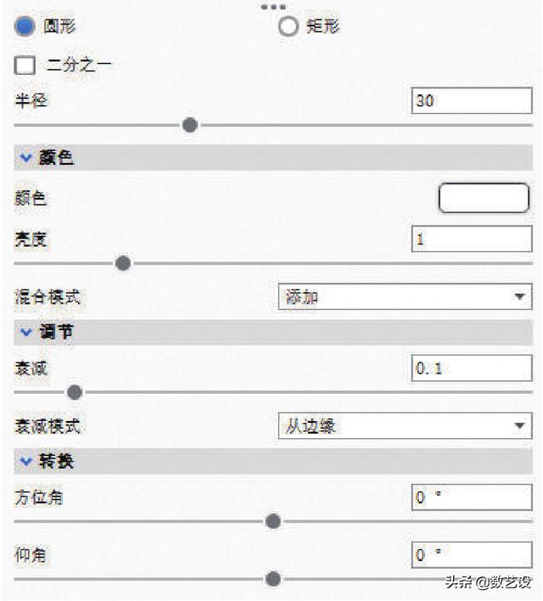Viewport: 543px width, 601px height.
Task: Open the 混合模式 dropdown
Action: pos(405,296)
